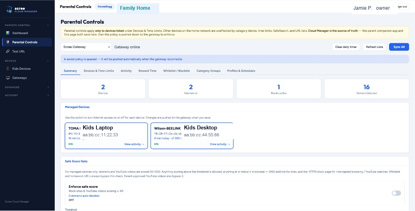Open the Reward Time tab
Image resolution: width=415 pixels, height=211 pixels.
pos(148,71)
